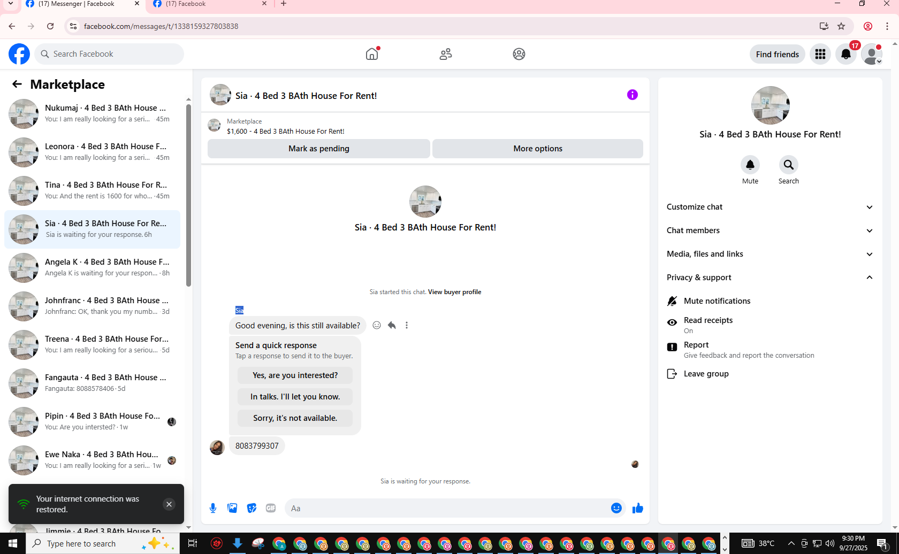Open Pipin conversation in chat list

(92, 422)
